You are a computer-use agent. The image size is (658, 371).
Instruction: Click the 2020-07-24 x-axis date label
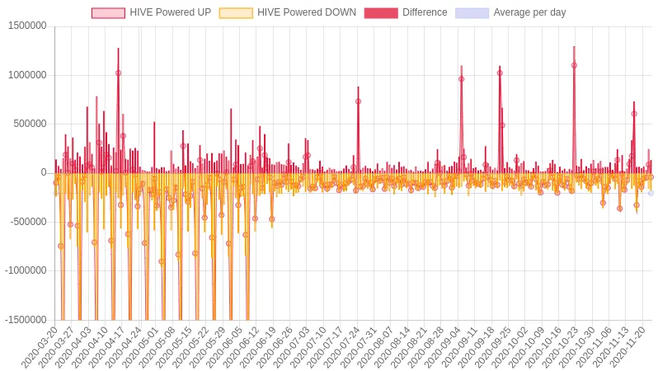coord(341,347)
